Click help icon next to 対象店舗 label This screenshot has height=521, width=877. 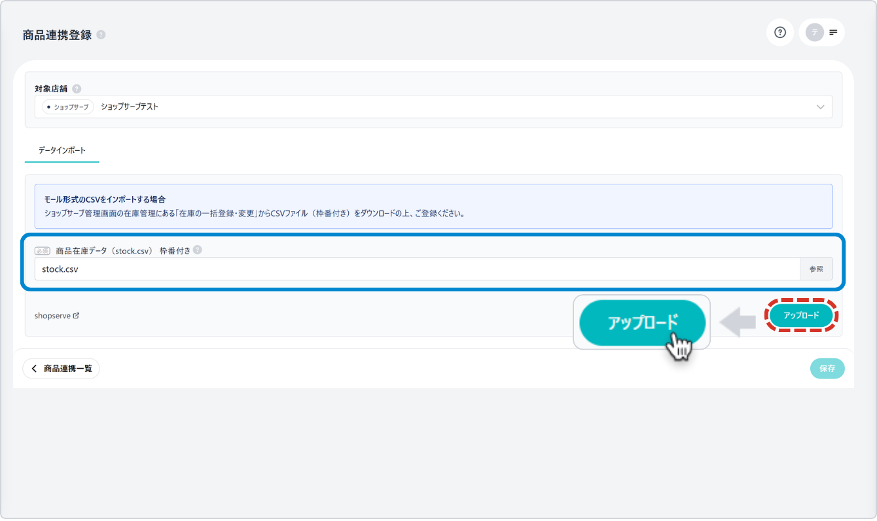[77, 89]
